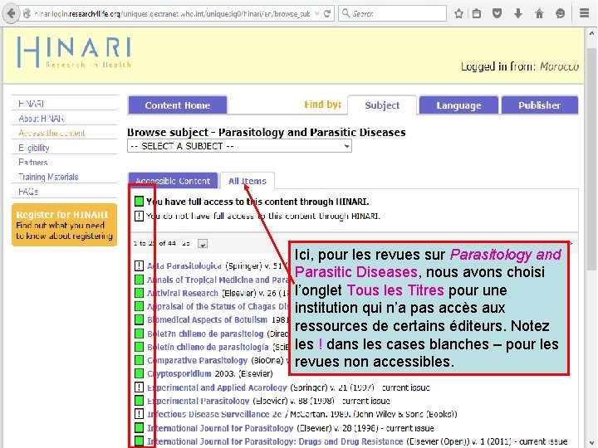Open the downloads arrow icon
Viewport: 598px width, 448px height.
click(518, 14)
